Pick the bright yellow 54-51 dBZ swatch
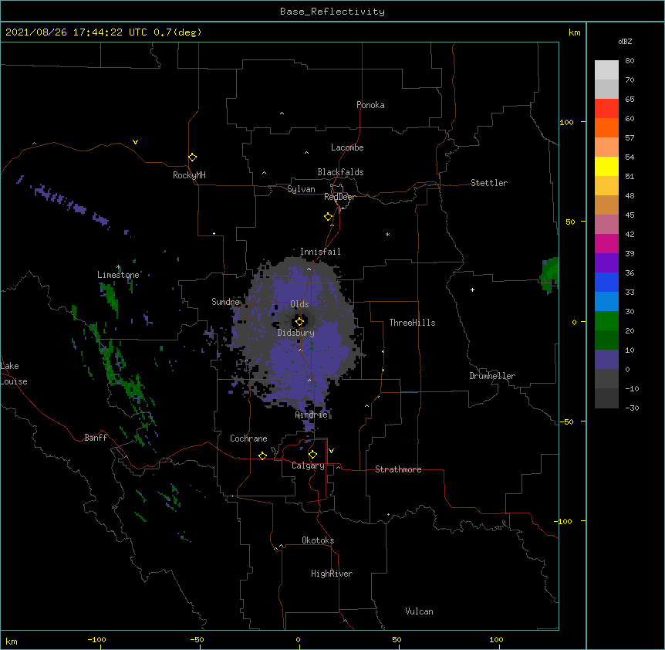The width and height of the screenshot is (665, 650). point(606,166)
